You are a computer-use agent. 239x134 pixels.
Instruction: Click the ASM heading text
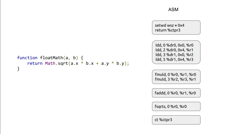(x=173, y=10)
